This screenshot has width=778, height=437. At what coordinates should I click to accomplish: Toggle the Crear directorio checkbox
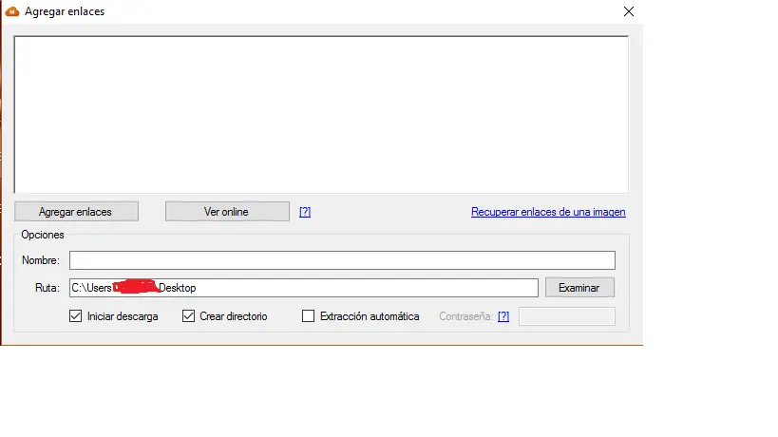click(188, 316)
